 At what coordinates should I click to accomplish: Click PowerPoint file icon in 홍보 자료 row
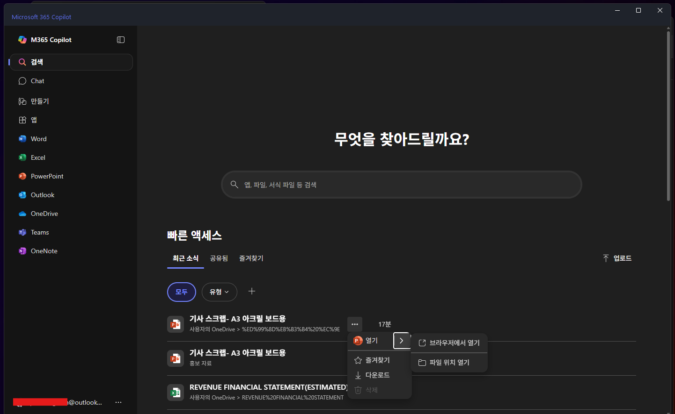click(x=176, y=358)
